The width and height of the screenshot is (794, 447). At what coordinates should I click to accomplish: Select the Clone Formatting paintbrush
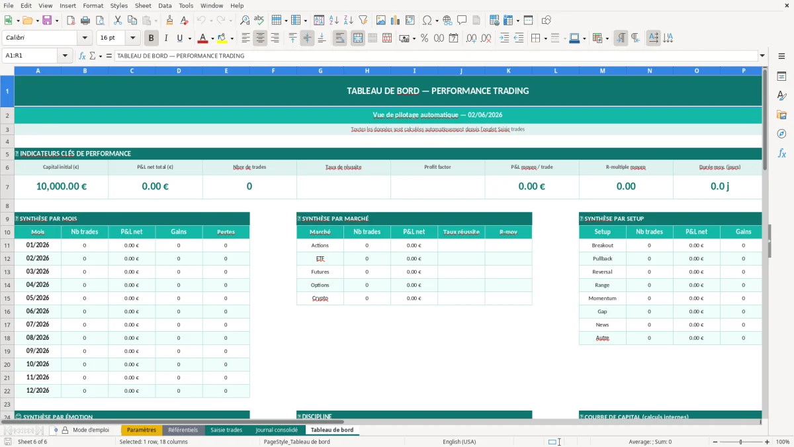tap(169, 21)
